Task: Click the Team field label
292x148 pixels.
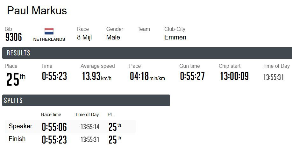Action: click(144, 29)
